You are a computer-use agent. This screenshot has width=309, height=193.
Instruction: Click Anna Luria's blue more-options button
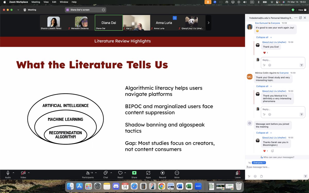click(175, 18)
